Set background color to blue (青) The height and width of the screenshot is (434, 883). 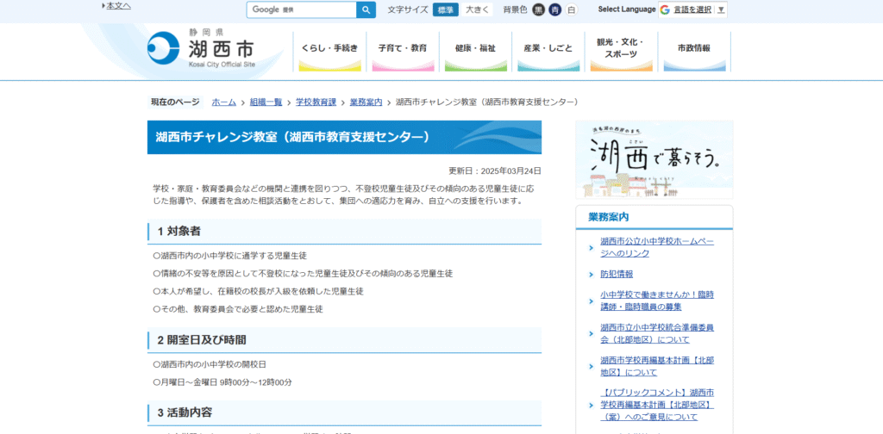click(554, 9)
